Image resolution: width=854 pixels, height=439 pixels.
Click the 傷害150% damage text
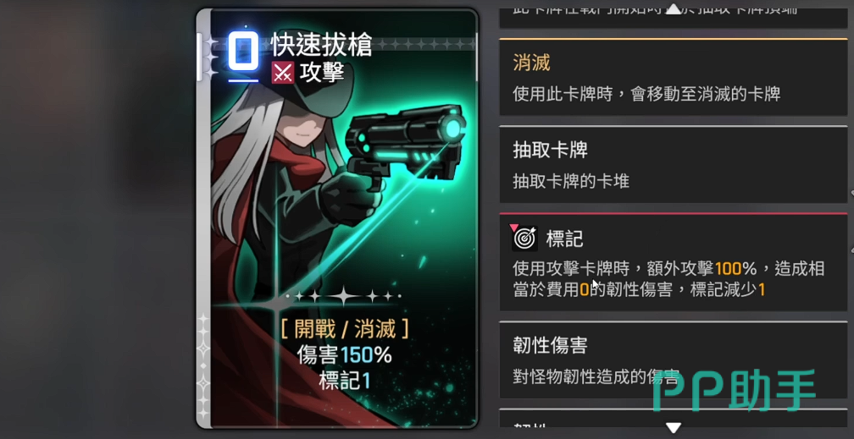pos(344,355)
